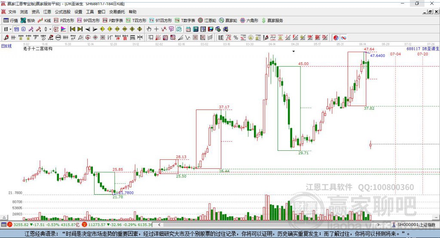The width and height of the screenshot is (440, 238).
Task: Select the percent % retracement tool
Action: 236,38
